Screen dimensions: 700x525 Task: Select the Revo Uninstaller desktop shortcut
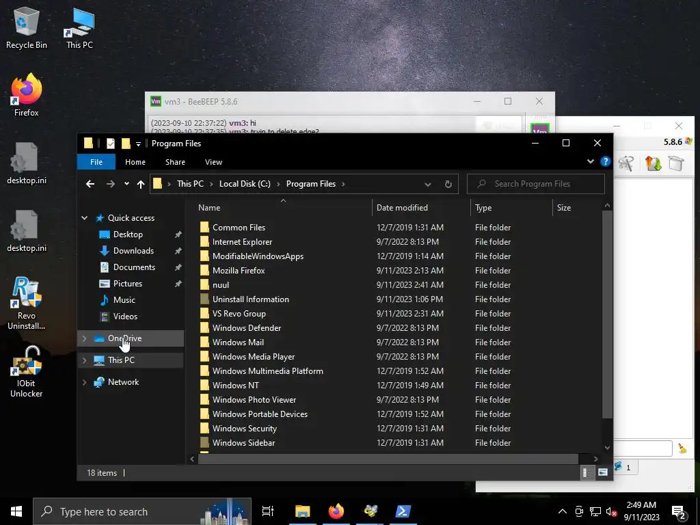pos(27,303)
